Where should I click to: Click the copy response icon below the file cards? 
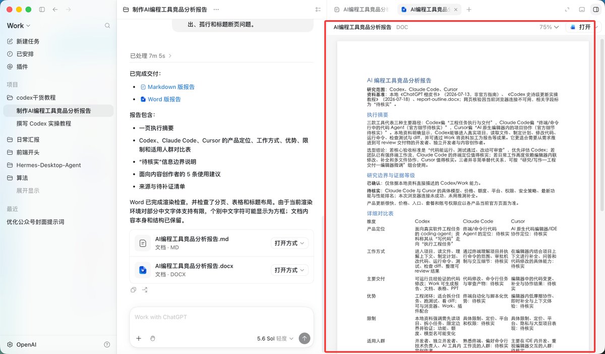(x=134, y=290)
